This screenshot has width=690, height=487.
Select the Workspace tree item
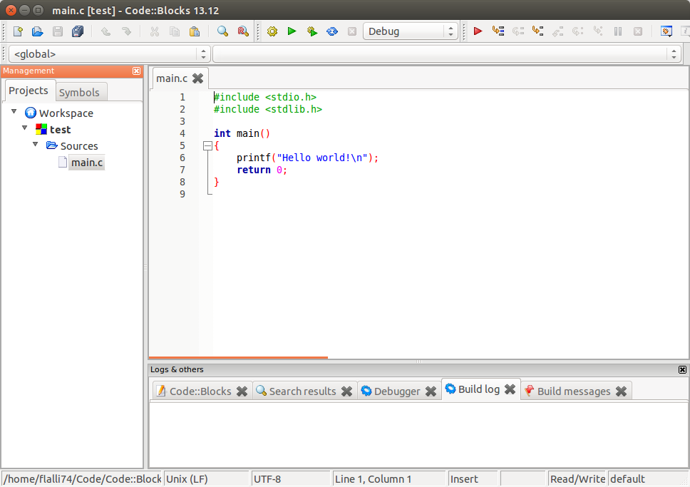[66, 113]
